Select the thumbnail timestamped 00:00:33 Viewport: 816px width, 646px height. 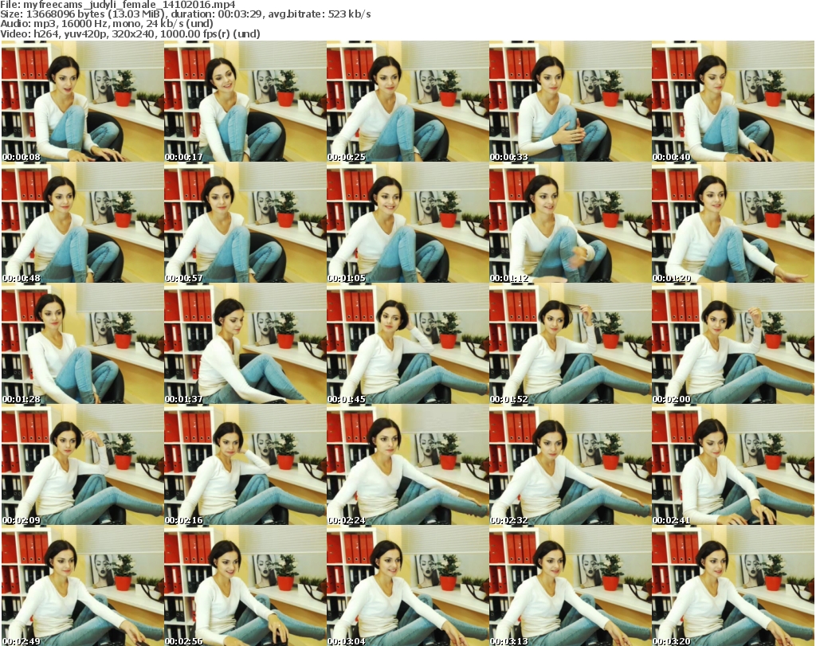click(570, 101)
